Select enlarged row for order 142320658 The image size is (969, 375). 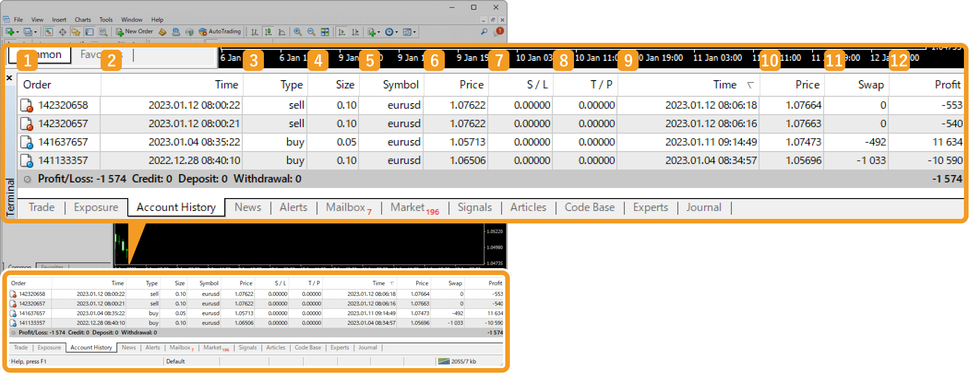[490, 105]
